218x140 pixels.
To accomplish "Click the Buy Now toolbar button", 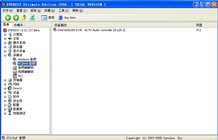I will (x=67, y=18).
